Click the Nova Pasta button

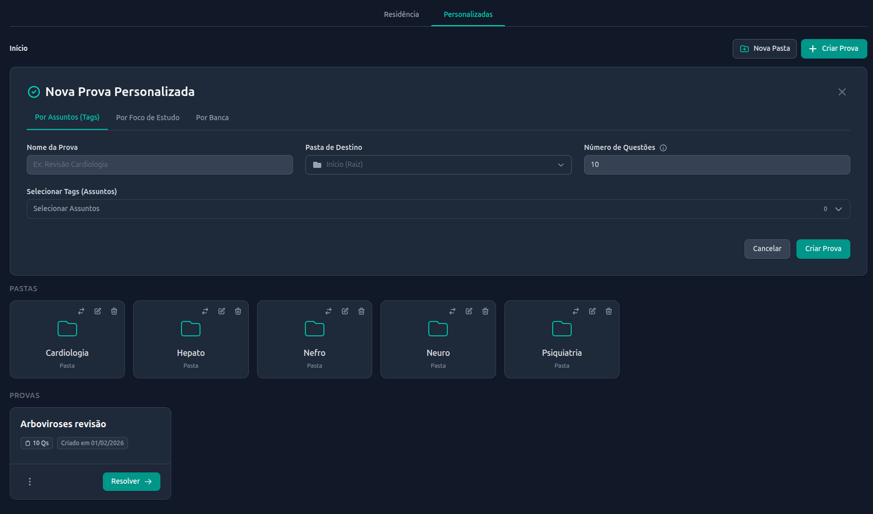point(765,49)
